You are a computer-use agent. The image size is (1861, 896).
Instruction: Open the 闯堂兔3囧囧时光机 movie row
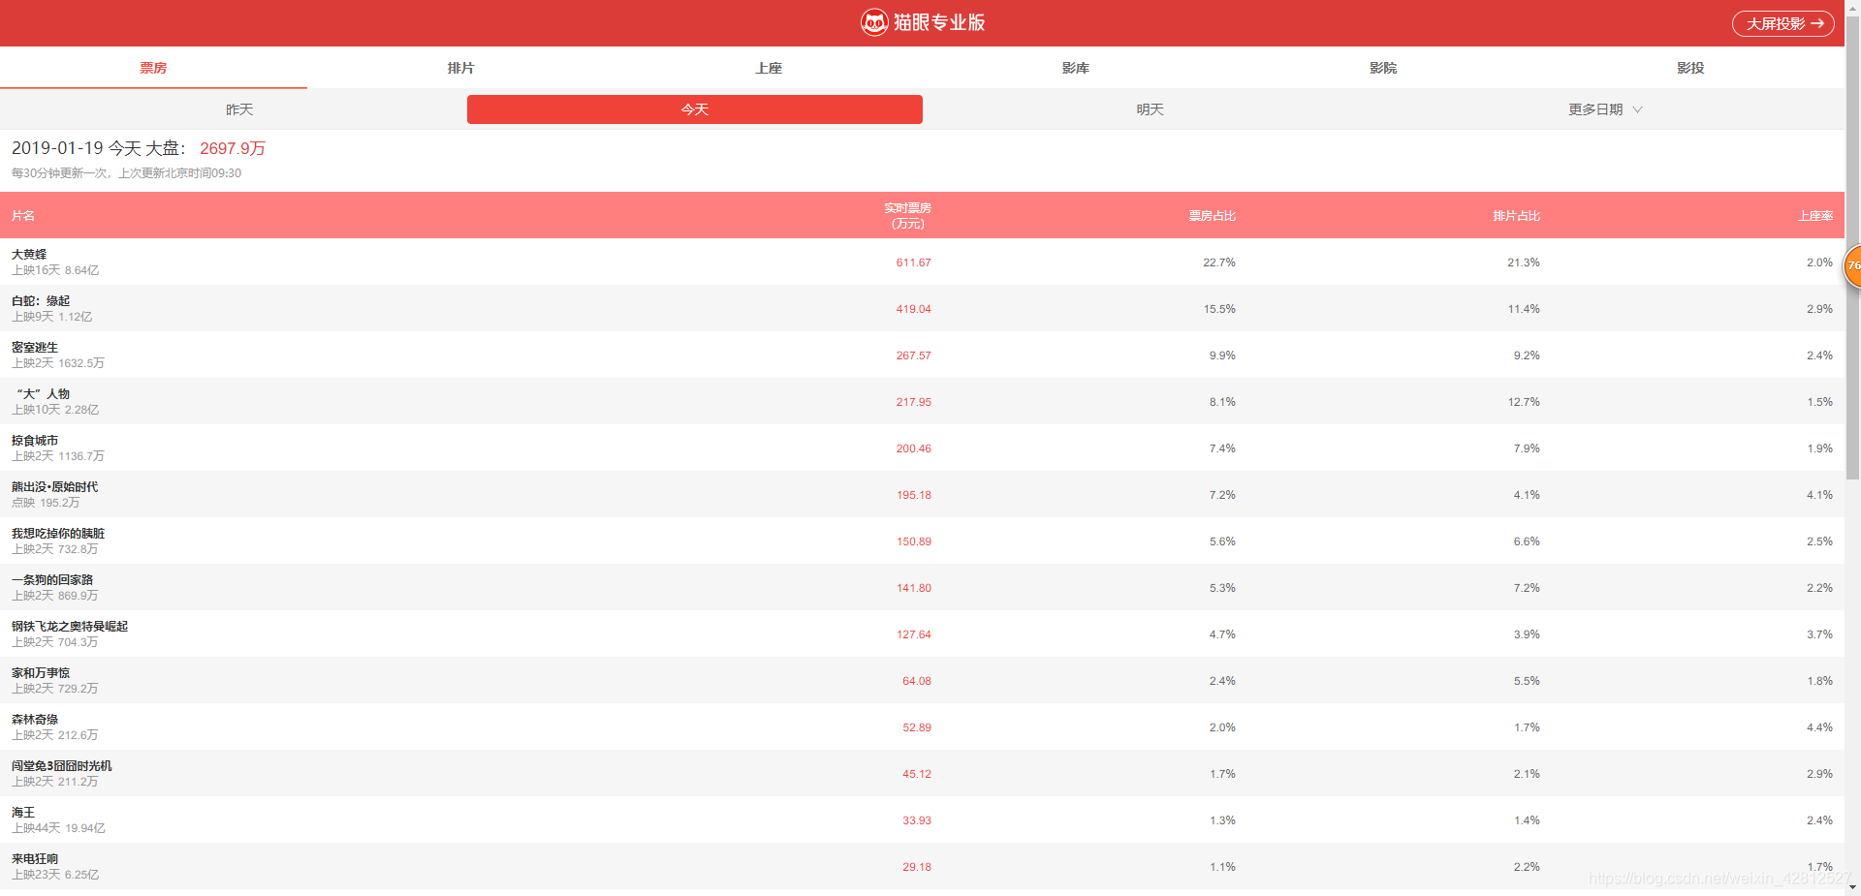point(922,773)
